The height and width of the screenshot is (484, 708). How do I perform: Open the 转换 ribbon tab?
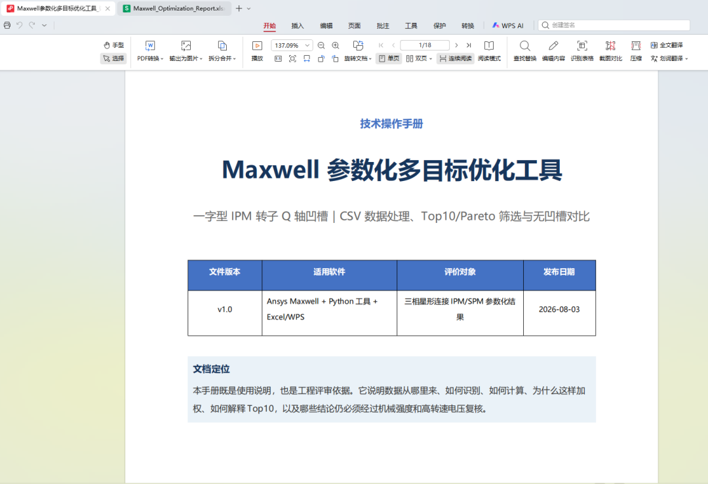[468, 26]
